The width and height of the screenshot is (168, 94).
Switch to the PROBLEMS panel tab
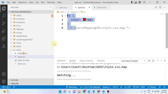[61, 61]
